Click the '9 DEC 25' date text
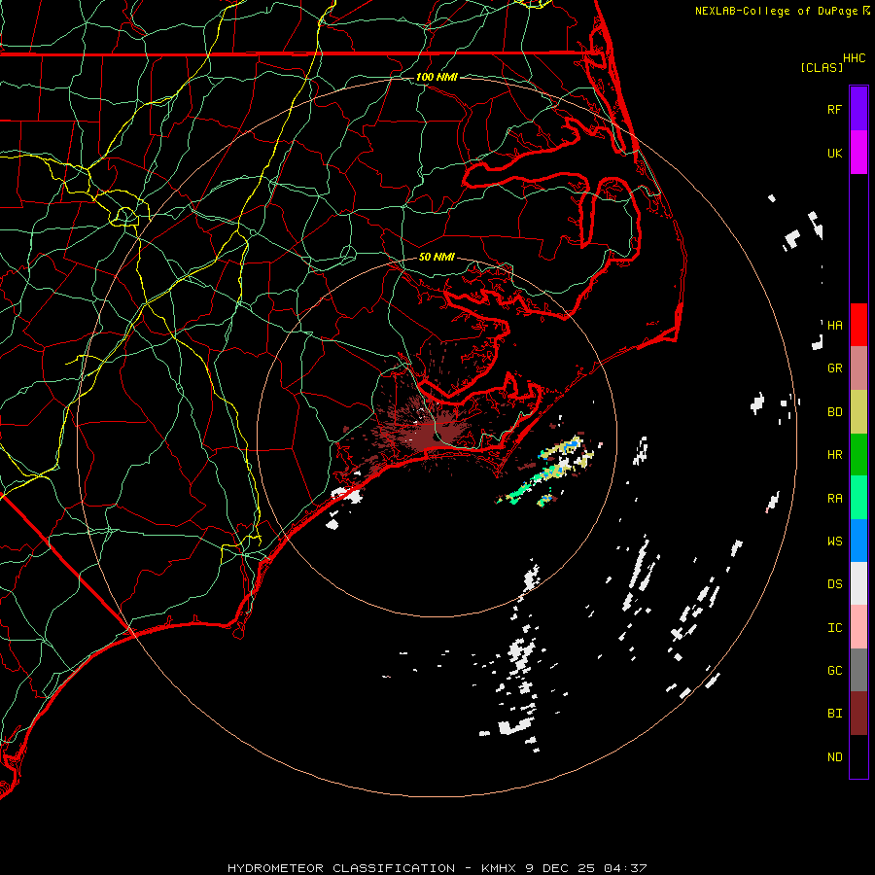Screen dimensions: 875x875 (561, 868)
